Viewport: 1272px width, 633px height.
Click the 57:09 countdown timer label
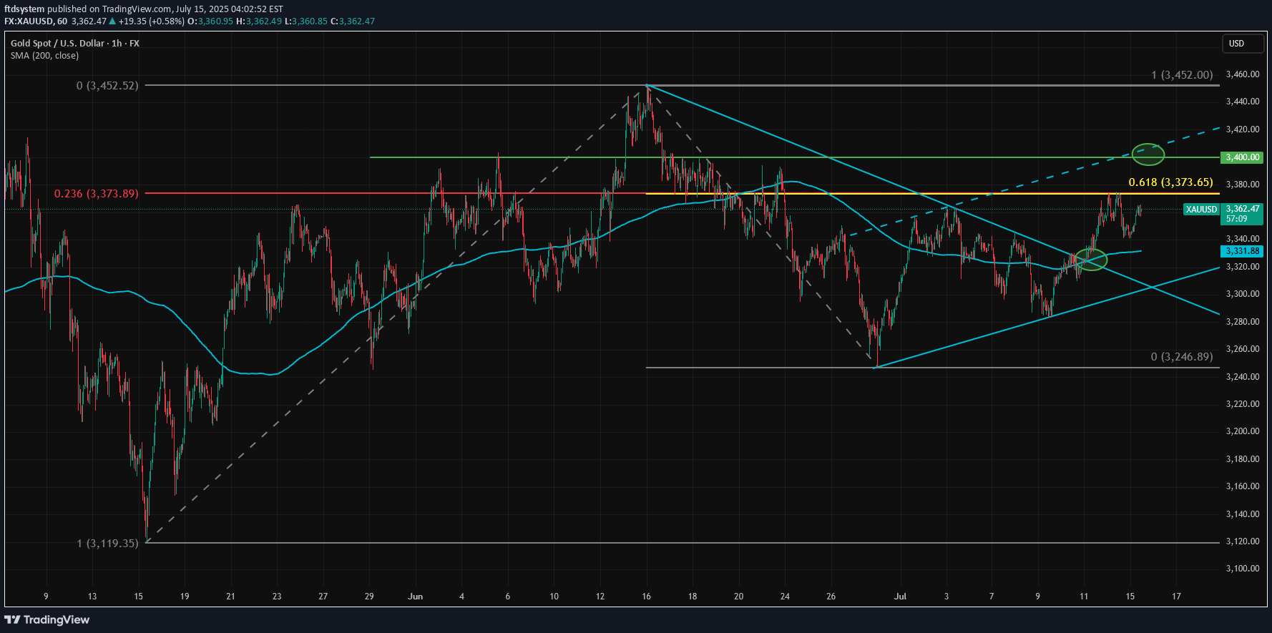[x=1236, y=219]
